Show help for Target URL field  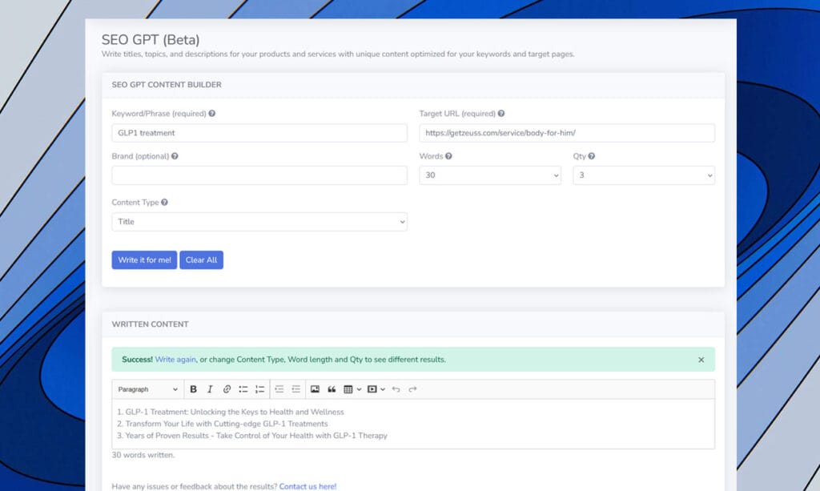[501, 114]
